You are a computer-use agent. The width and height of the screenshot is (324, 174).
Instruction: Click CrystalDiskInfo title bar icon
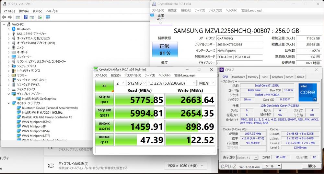pyautogui.click(x=154, y=4)
